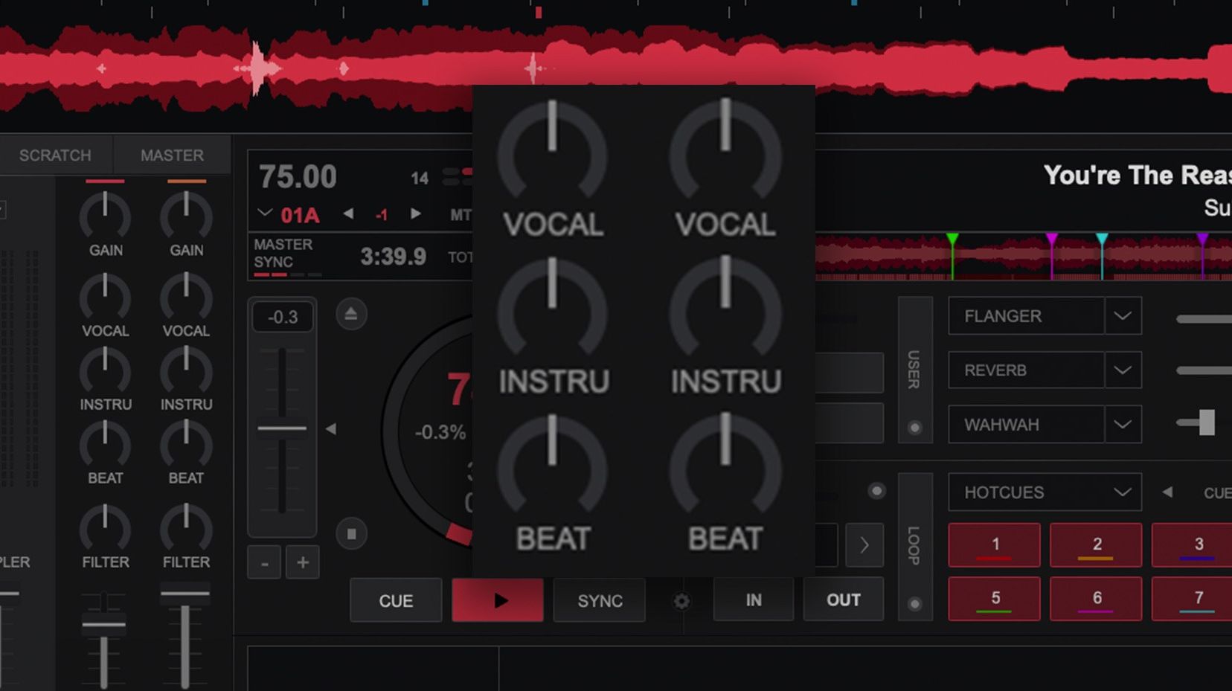Screen dimensions: 1232x691
Task: Select the MASTER tab
Action: [x=172, y=155]
